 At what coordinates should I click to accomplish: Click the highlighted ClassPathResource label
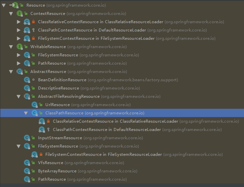pos(65,113)
